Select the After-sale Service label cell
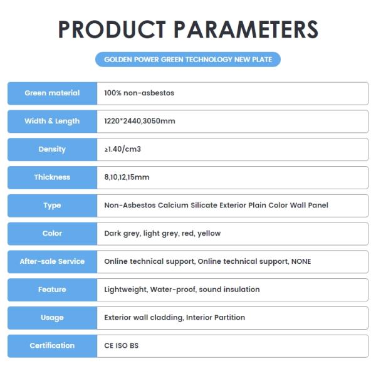The image size is (376, 376). click(52, 261)
